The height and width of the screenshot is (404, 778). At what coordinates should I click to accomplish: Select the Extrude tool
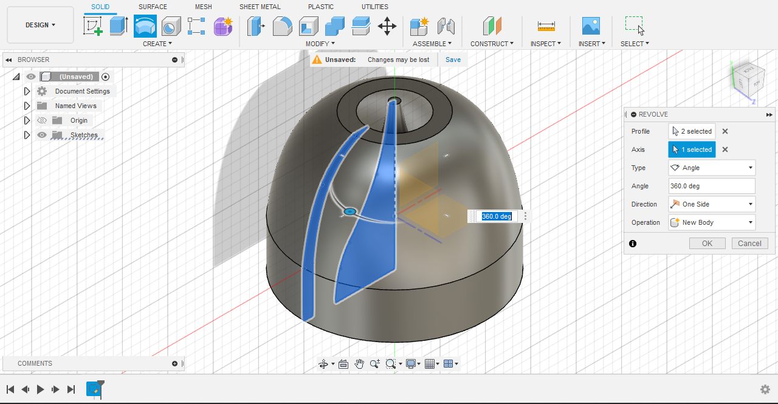pos(119,26)
